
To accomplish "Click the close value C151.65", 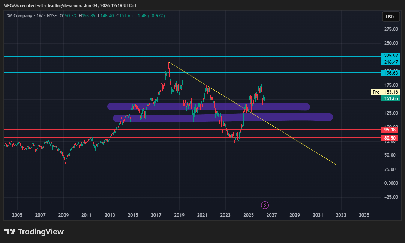I will point(124,16).
